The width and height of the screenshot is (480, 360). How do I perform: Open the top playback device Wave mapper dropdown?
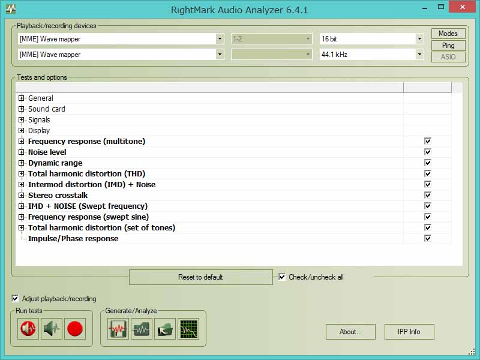click(x=220, y=39)
